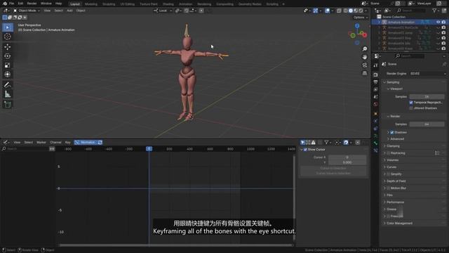Select the Rotate tool
449x253 pixels.
click(8, 56)
